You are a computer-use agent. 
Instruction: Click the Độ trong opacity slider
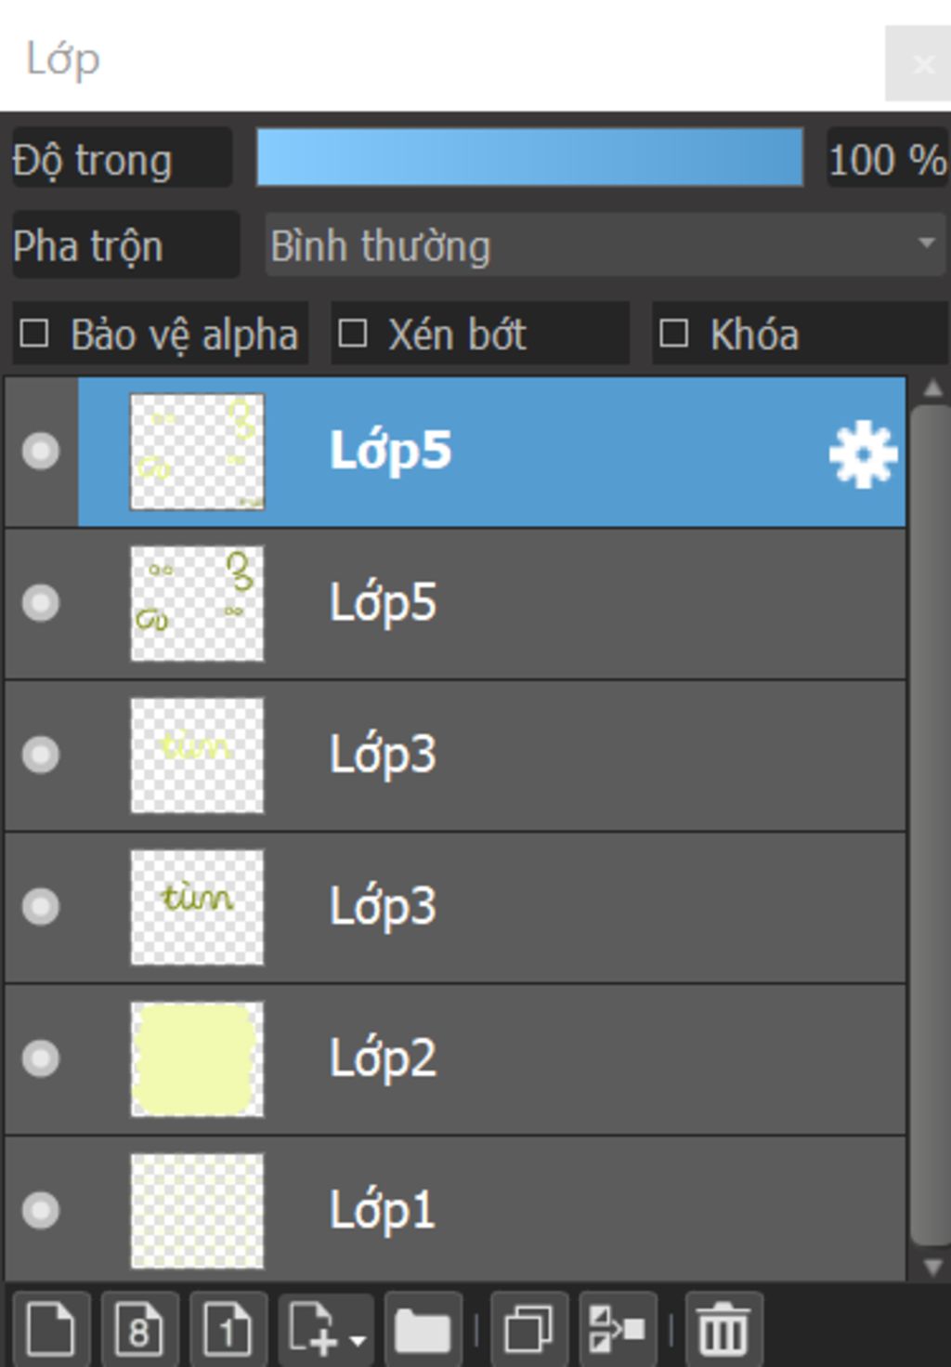click(x=529, y=157)
